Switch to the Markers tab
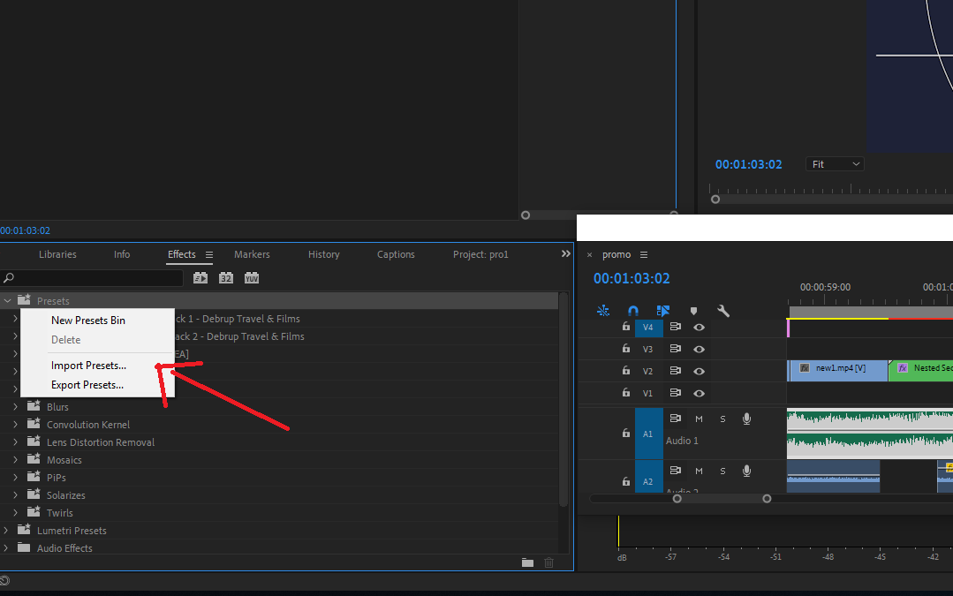Screen dimensions: 953x596 tap(252, 254)
